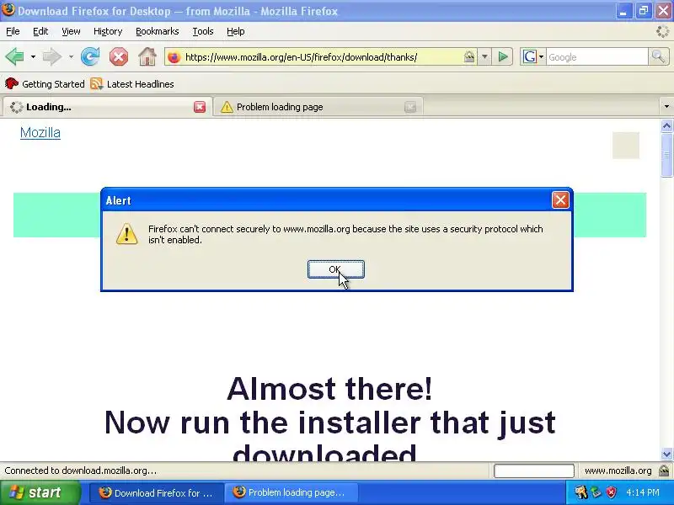The image size is (674, 505).
Task: Click the search magnifier button
Action: click(x=658, y=56)
